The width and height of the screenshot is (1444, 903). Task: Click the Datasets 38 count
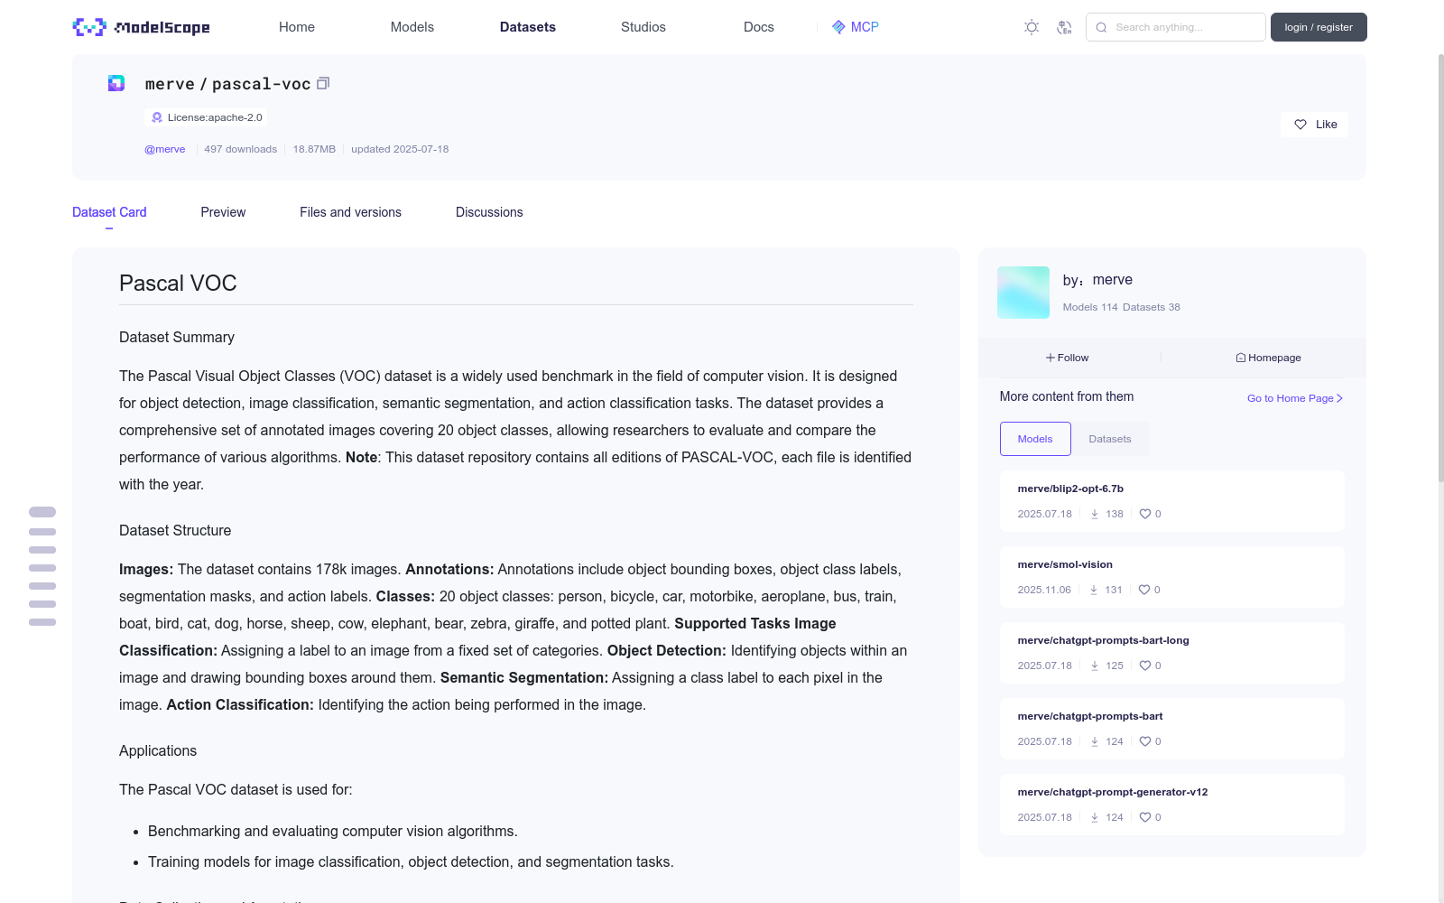1152,307
